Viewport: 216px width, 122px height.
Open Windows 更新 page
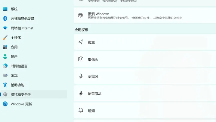tap(34, 104)
